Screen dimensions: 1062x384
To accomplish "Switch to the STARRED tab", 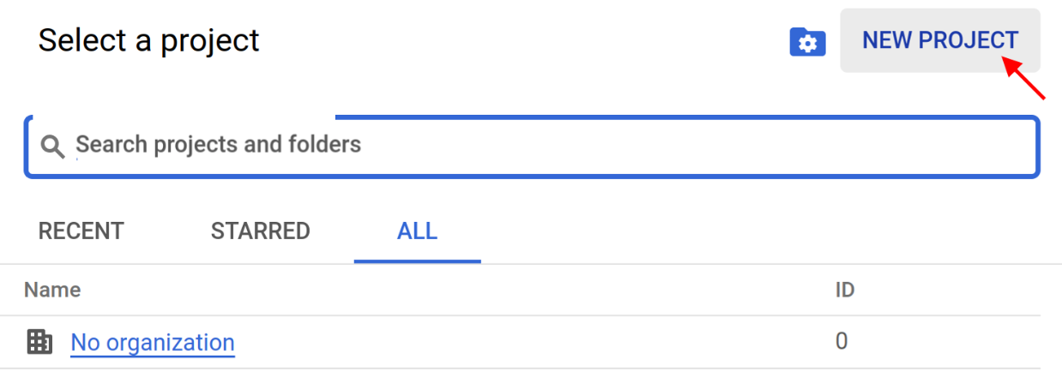I will (260, 231).
